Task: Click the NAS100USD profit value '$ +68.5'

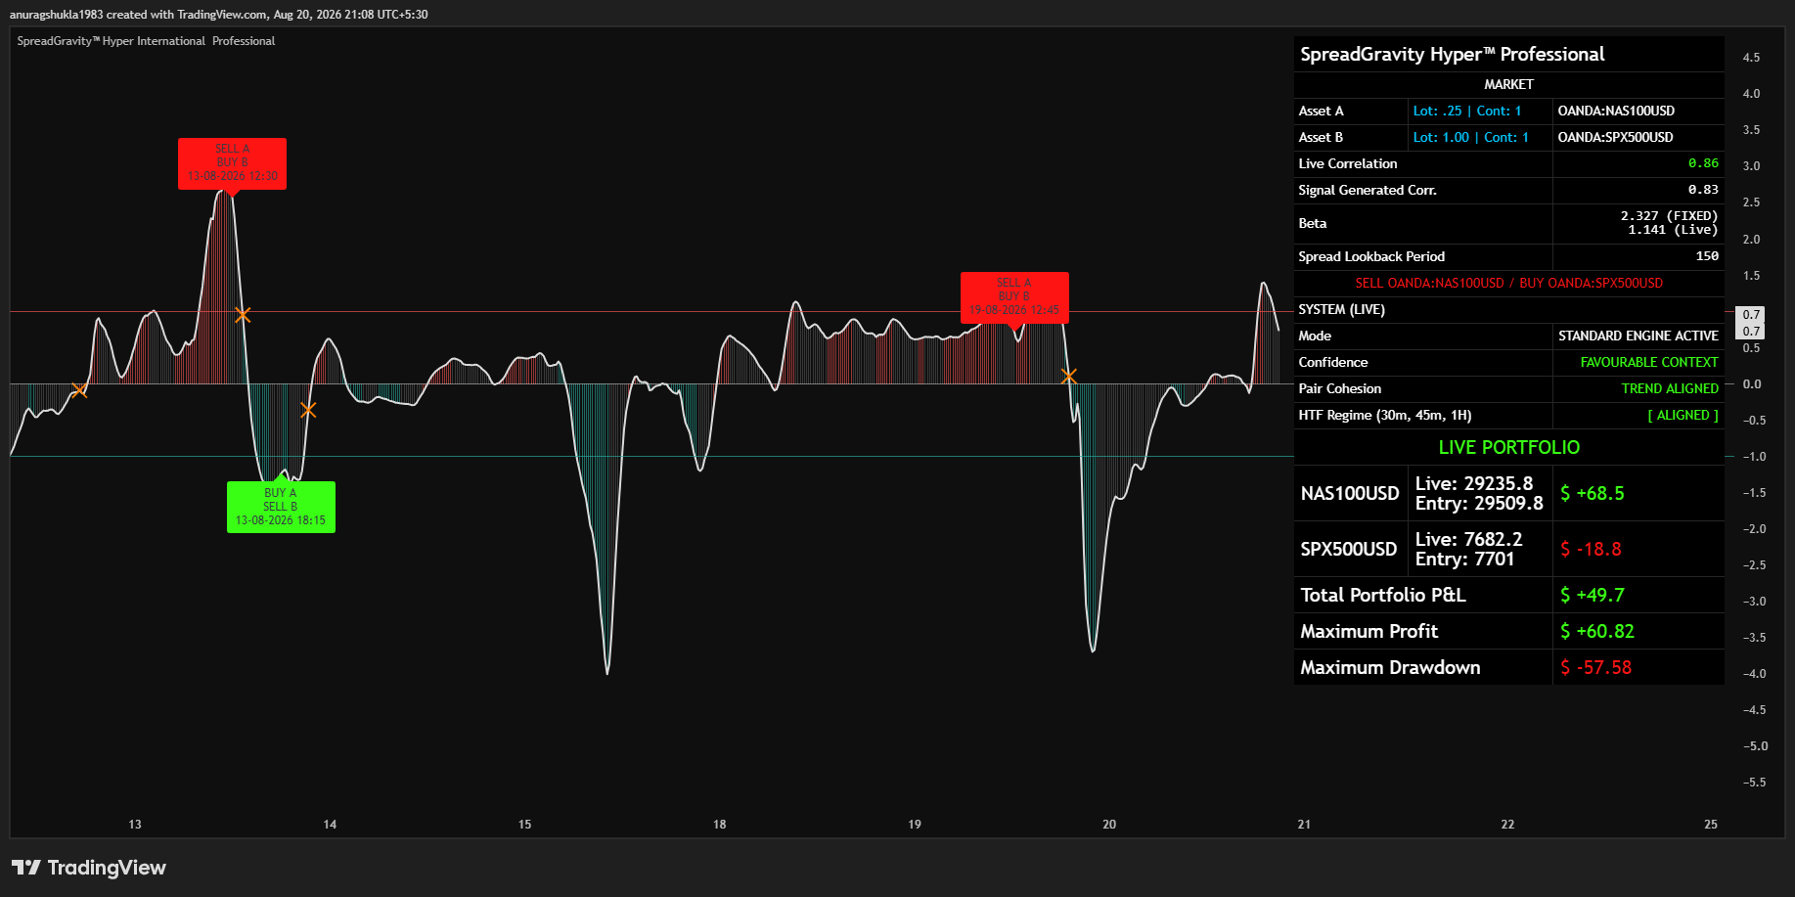Action: click(1593, 494)
